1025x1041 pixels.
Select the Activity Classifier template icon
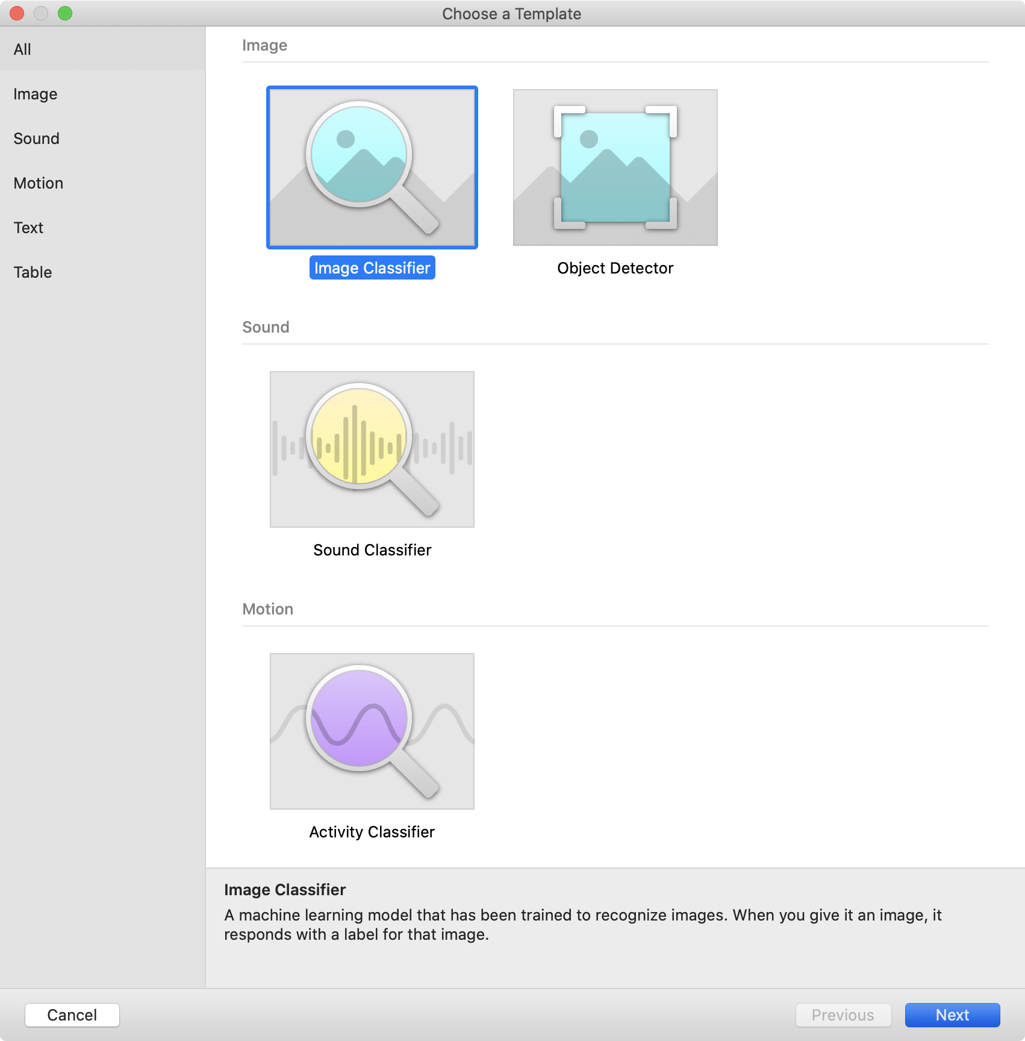pyautogui.click(x=372, y=731)
